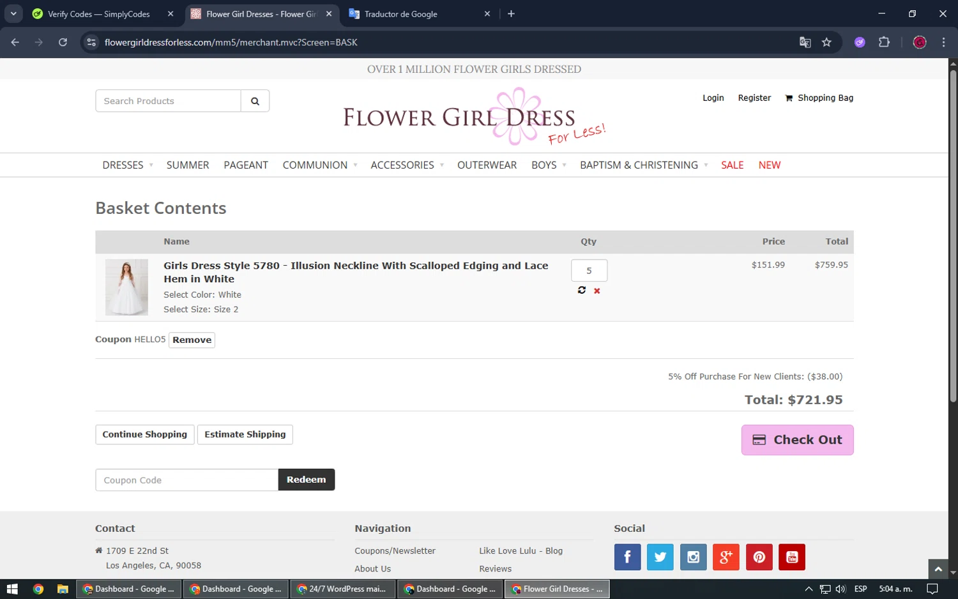Close the Flower Girl Dresses tab

329,13
